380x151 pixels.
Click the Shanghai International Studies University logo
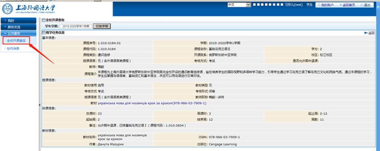tap(28, 9)
